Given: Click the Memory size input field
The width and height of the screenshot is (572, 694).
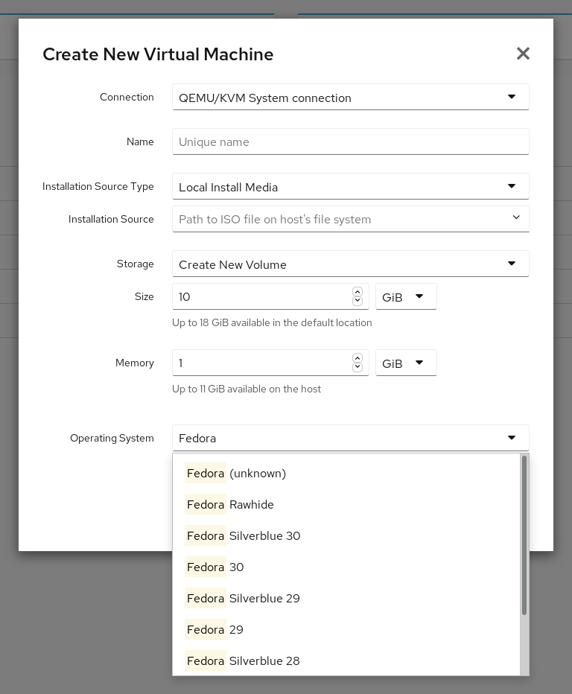Looking at the screenshot, I should click(x=262, y=363).
